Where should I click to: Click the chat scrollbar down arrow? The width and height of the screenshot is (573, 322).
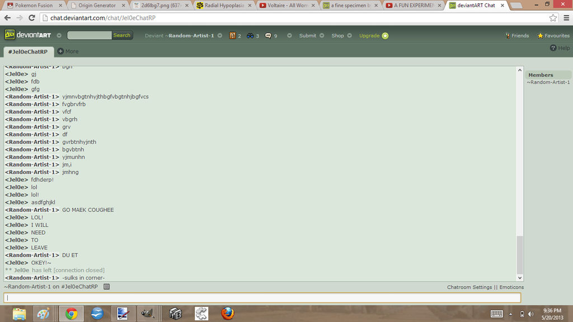(x=520, y=278)
